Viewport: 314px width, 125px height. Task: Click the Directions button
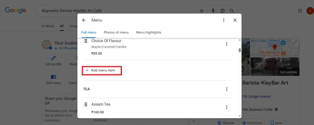[252, 123]
